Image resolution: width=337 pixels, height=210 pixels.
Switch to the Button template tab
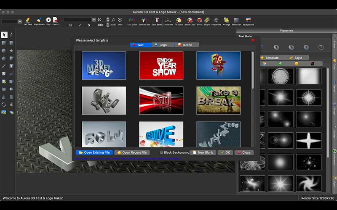pos(187,45)
